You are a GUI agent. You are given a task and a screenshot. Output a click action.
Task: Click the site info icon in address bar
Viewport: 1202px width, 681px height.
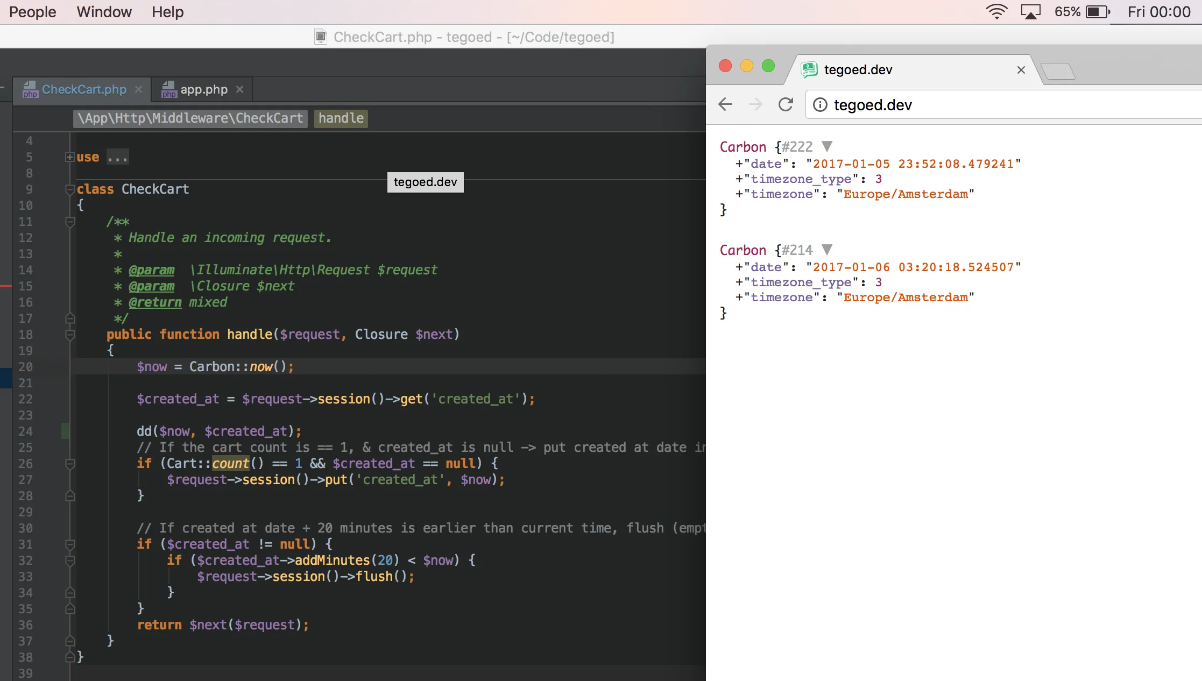820,104
